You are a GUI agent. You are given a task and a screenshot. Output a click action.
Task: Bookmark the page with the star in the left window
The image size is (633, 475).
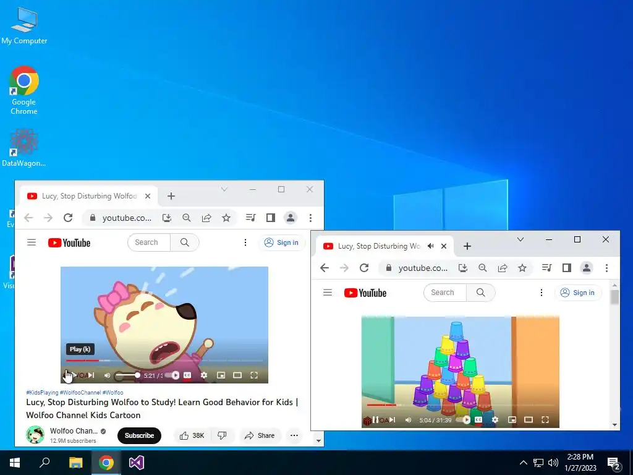tap(226, 218)
